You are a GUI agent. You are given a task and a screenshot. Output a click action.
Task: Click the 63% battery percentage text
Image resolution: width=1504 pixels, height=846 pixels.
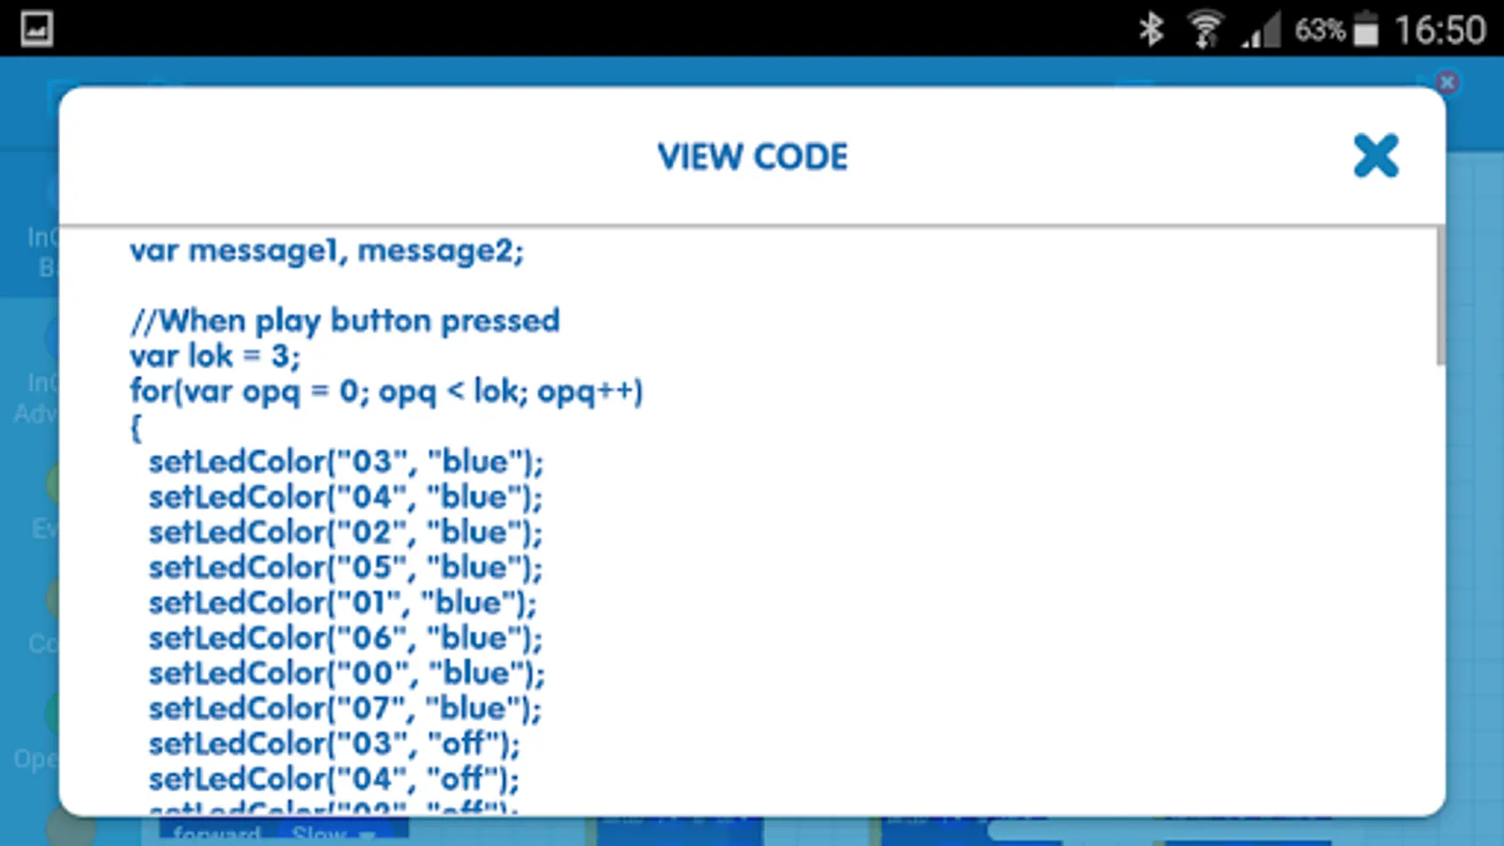tap(1319, 30)
